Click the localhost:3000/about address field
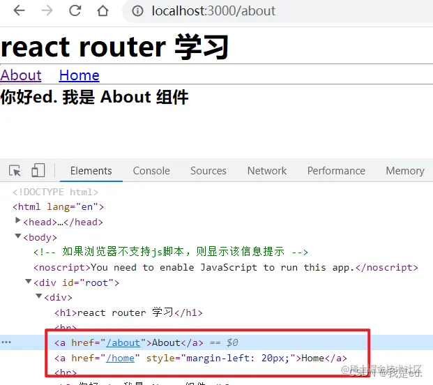 [x=278, y=11]
